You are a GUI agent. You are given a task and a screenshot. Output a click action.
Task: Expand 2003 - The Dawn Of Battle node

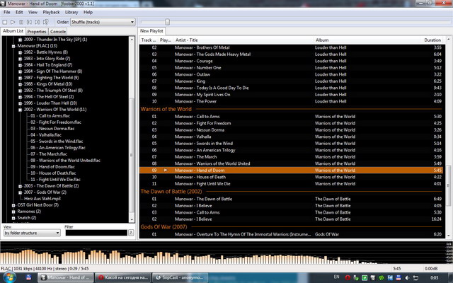(x=20, y=186)
